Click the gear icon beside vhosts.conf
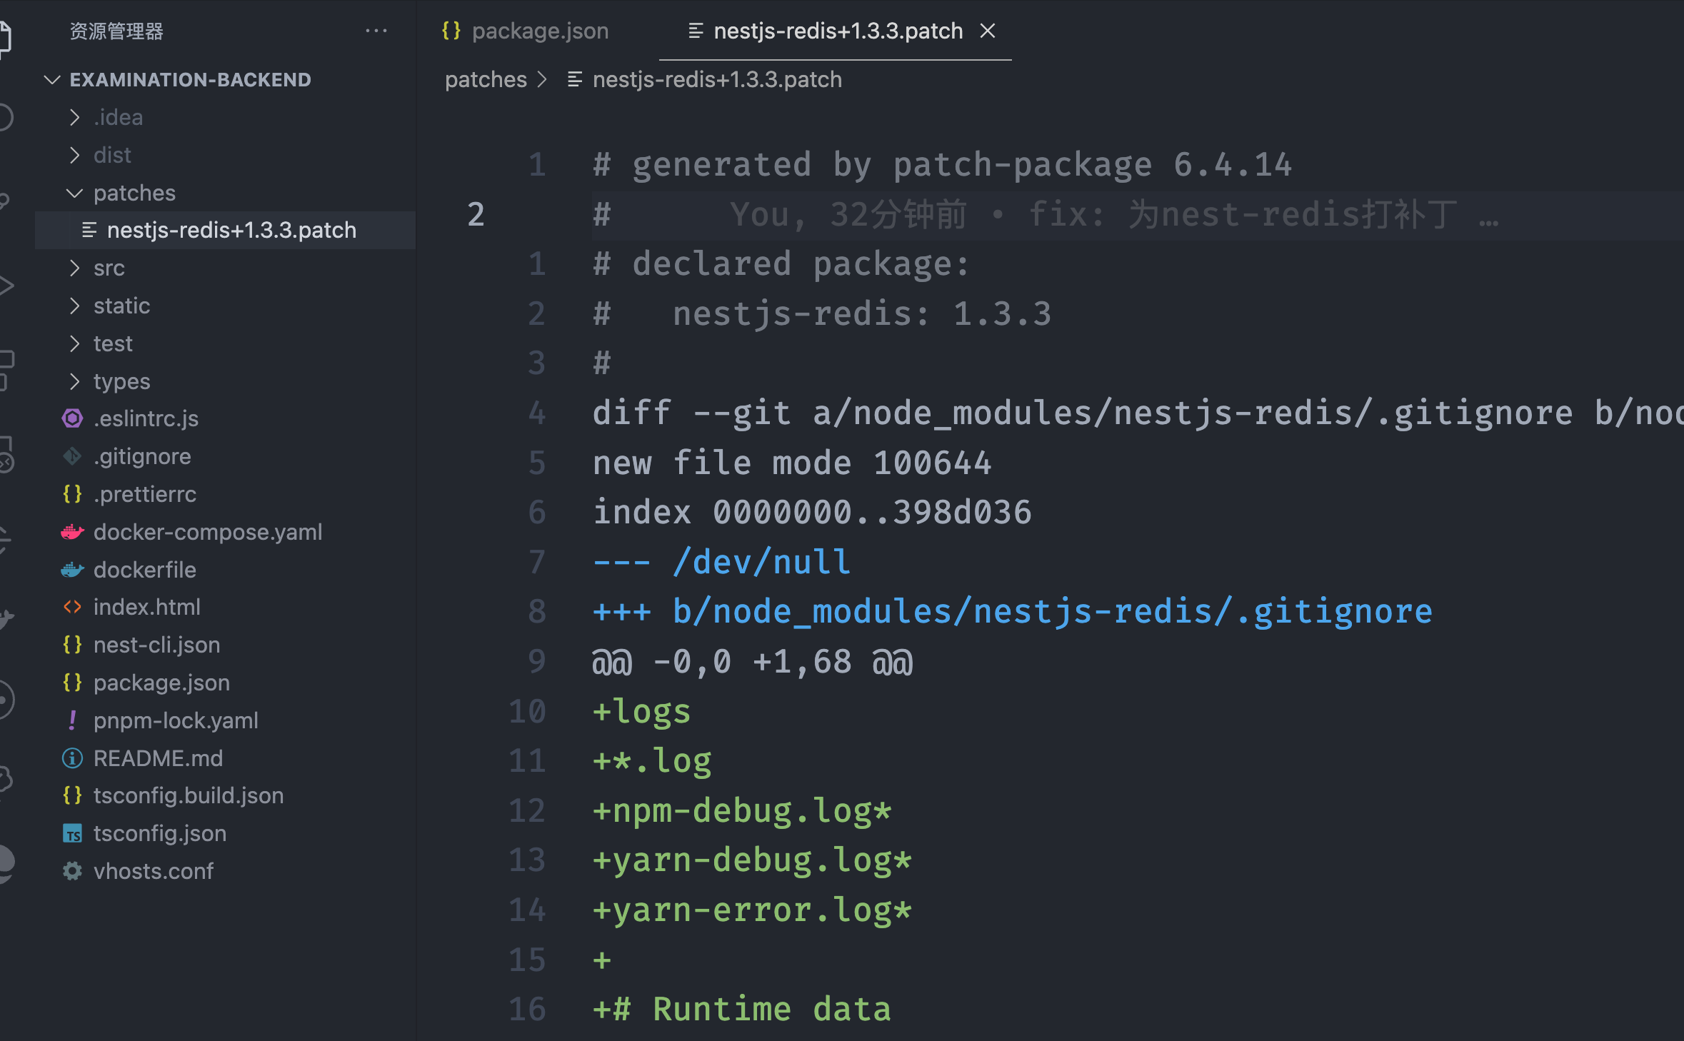 pyautogui.click(x=72, y=871)
